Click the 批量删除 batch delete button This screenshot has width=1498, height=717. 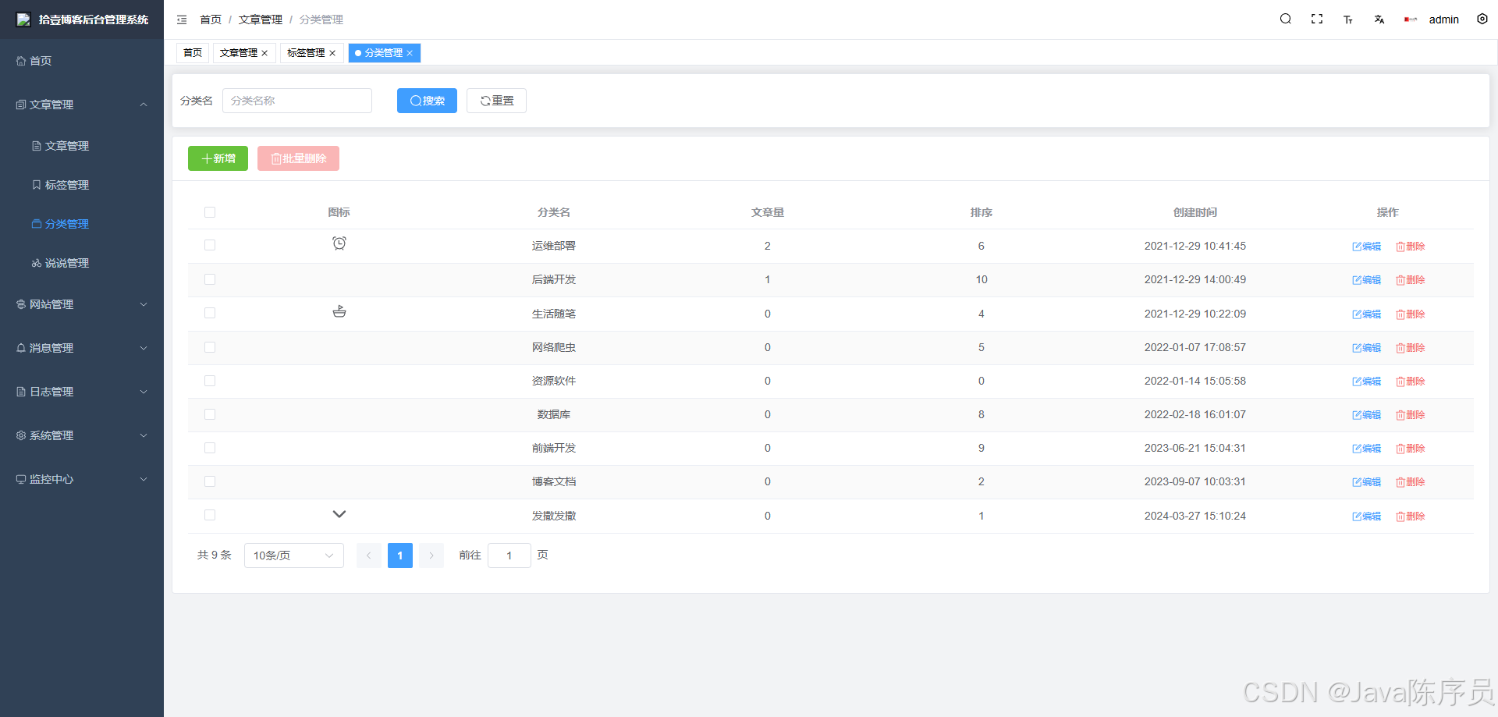pos(298,158)
